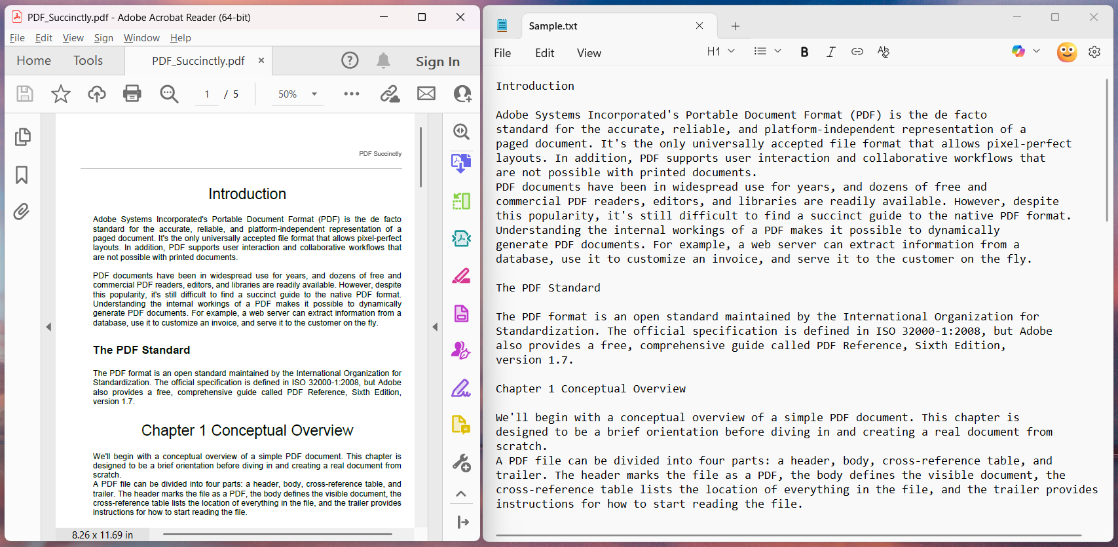Click the Acrobat vertical scrollbar
Viewport: 1118px width, 547px height.
point(420,157)
